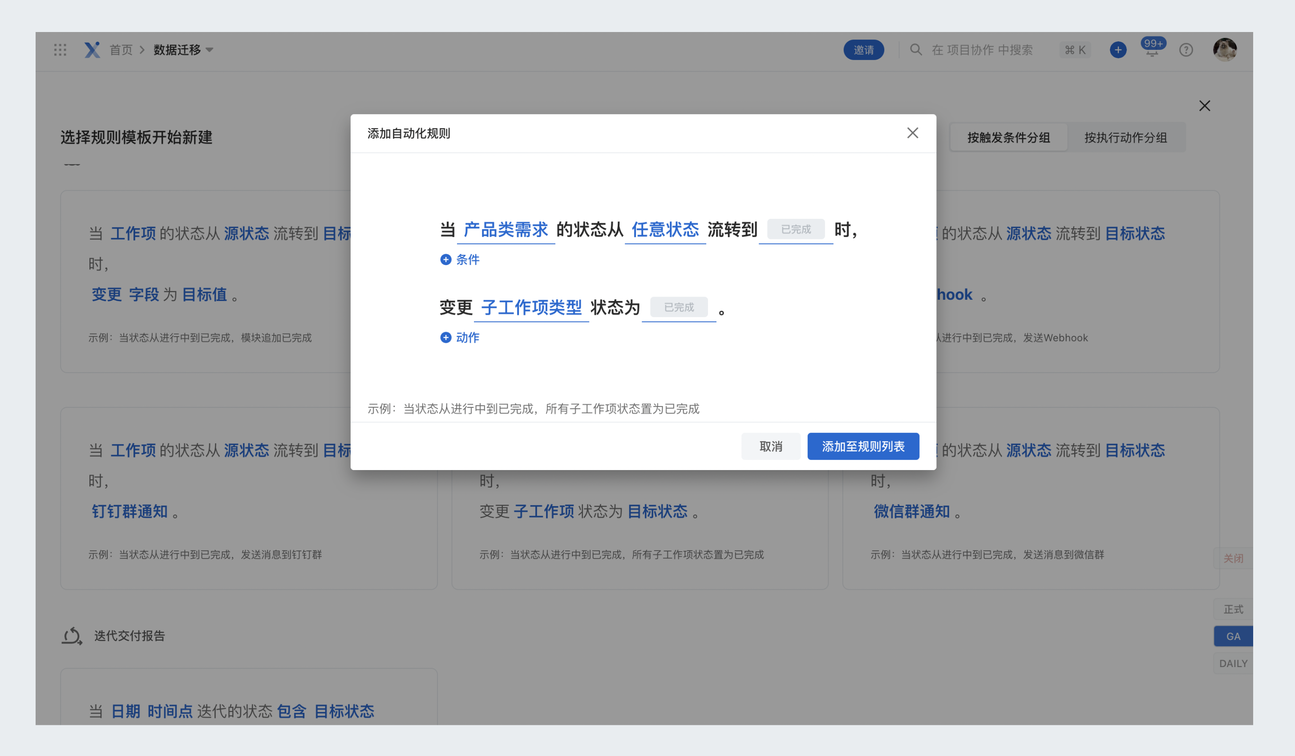1295x756 pixels.
Task: Click 添加至规则列表 button
Action: coord(863,446)
